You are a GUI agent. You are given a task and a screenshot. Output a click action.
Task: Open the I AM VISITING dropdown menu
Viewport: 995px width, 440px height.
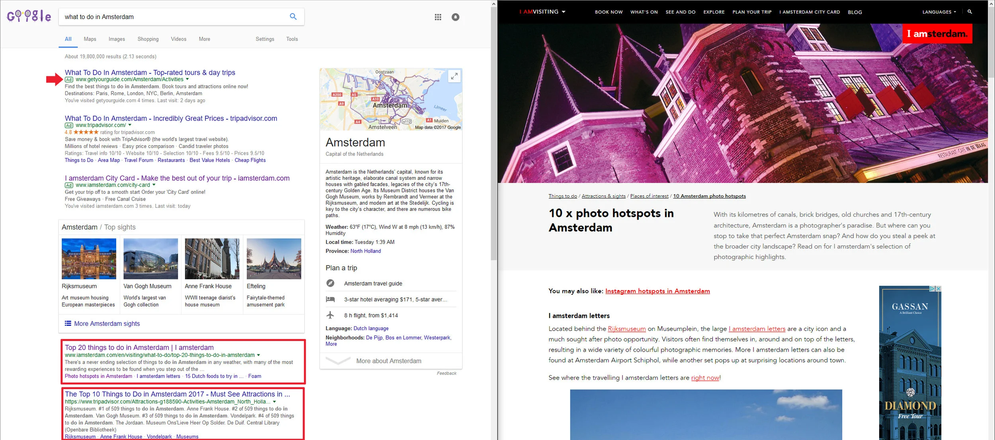pos(542,12)
